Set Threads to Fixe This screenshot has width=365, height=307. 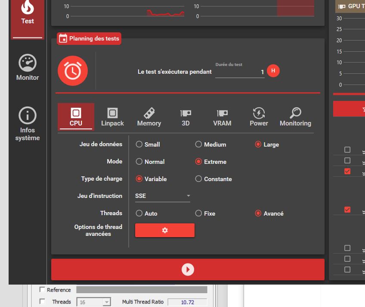(205, 213)
